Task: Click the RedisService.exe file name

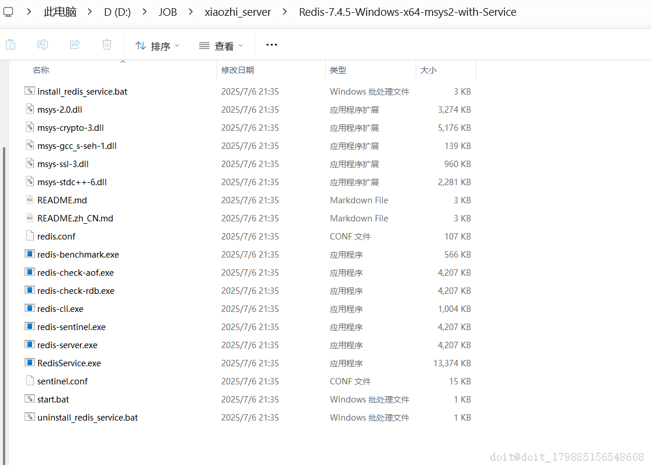Action: point(69,363)
